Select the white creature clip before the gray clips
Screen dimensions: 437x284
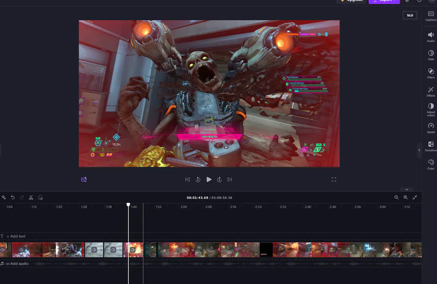click(69, 250)
